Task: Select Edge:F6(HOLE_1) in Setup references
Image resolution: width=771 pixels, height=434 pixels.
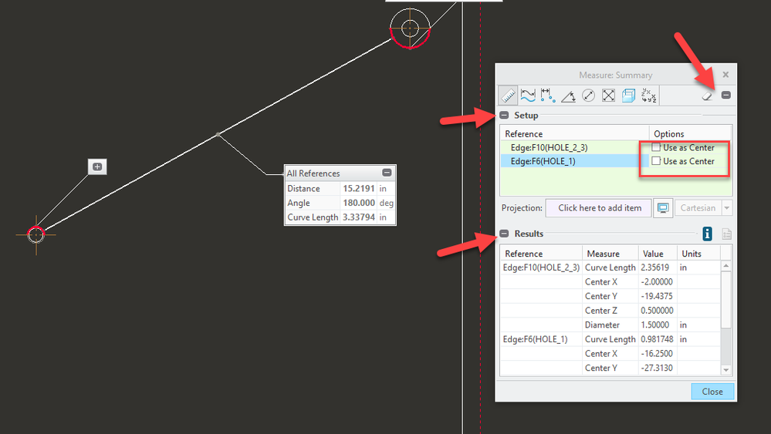Action: (543, 161)
